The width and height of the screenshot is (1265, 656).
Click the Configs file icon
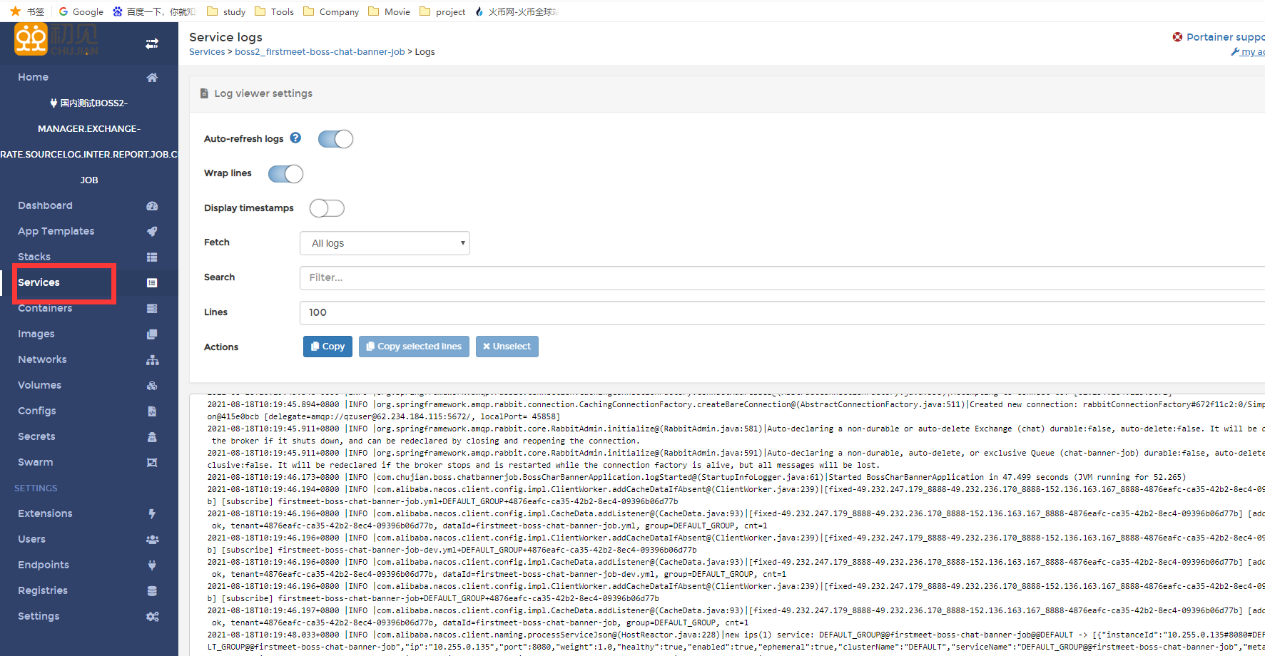point(152,411)
